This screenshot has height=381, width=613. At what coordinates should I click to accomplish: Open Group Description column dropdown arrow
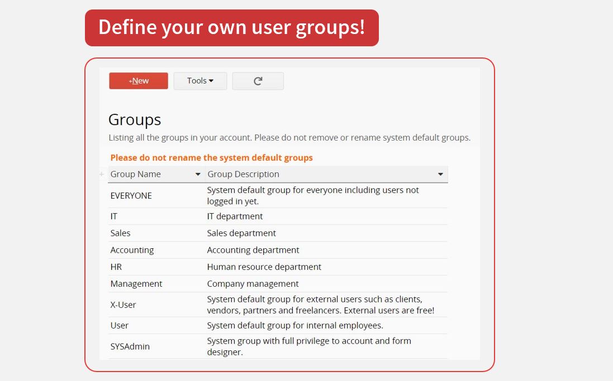[x=440, y=175]
